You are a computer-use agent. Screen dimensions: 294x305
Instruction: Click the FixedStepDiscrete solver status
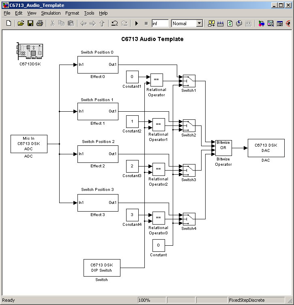pos(256,300)
